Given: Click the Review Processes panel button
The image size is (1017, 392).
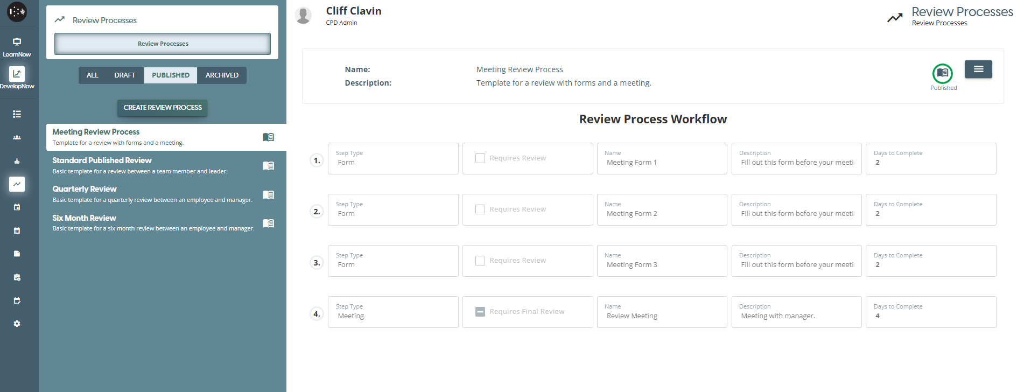Looking at the screenshot, I should [163, 44].
